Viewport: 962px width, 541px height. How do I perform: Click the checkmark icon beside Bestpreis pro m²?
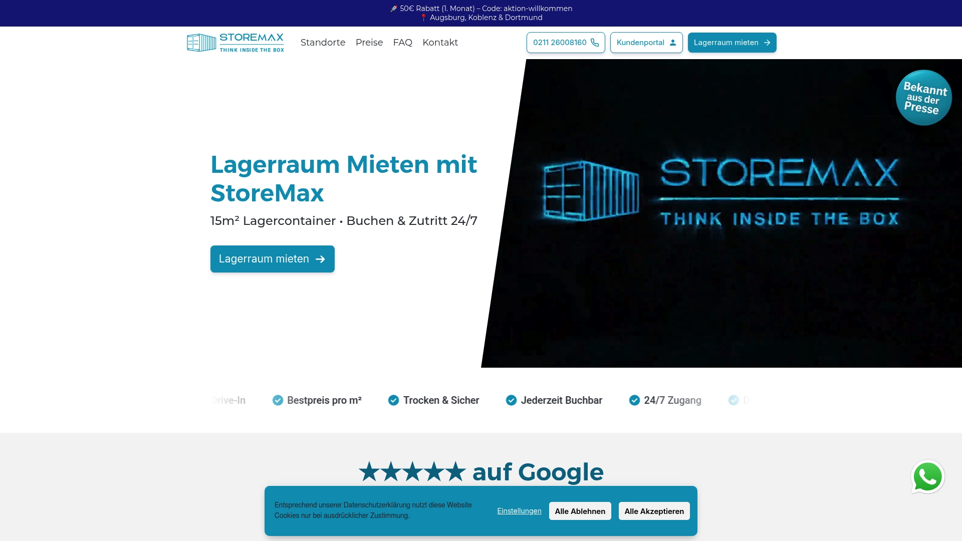[x=277, y=400]
